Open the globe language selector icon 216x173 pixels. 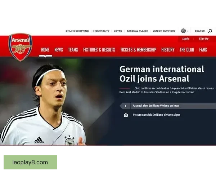pos(183,31)
